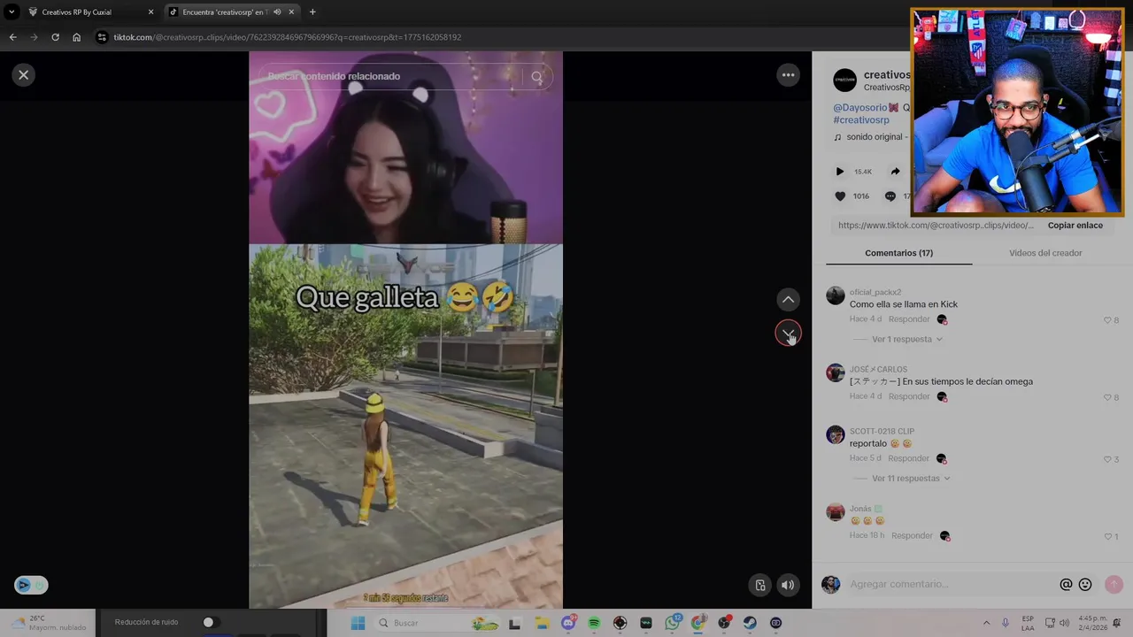This screenshot has height=637, width=1133.
Task: Expand Ver 1 respuesta under oficial_packx2
Action: click(906, 340)
